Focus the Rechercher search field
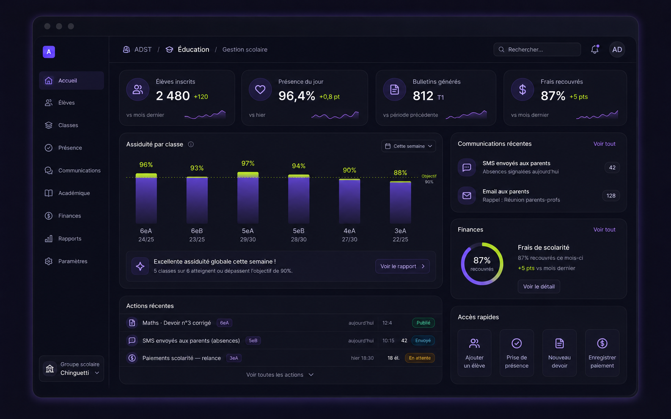 click(537, 49)
